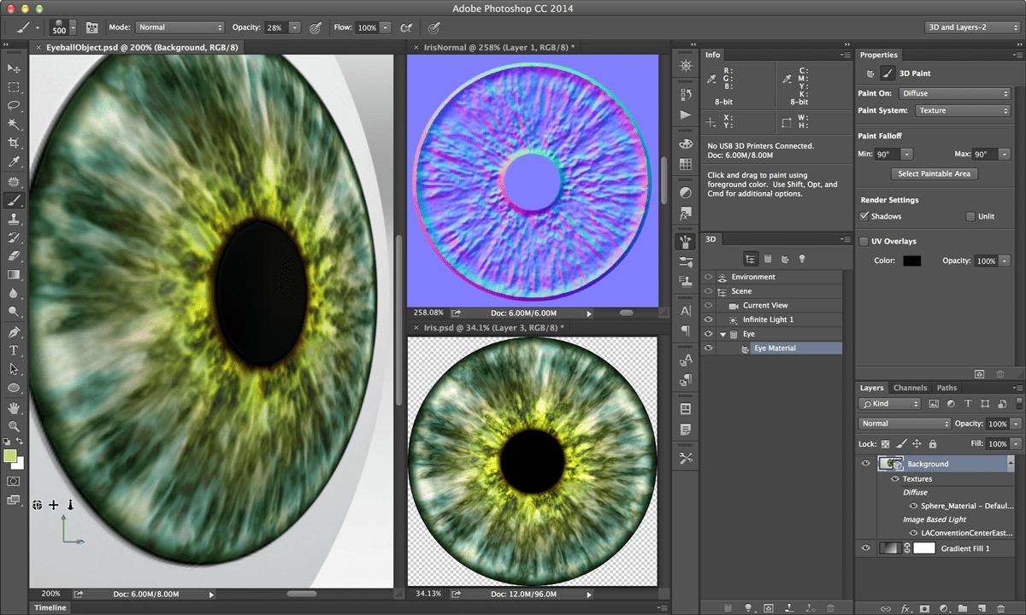Image resolution: width=1026 pixels, height=615 pixels.
Task: Select the Healing Brush tool
Action: pos(14,180)
